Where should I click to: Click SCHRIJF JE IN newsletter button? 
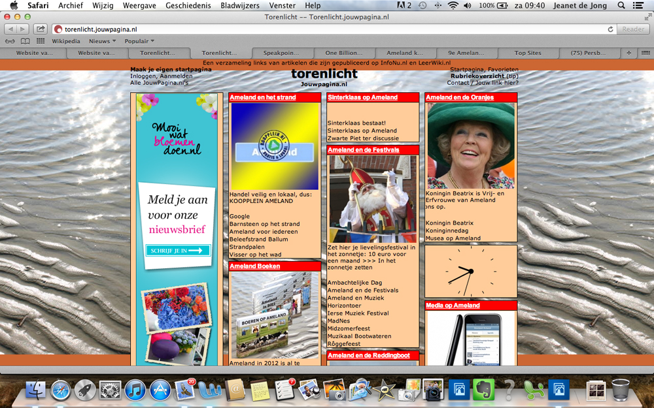point(178,251)
